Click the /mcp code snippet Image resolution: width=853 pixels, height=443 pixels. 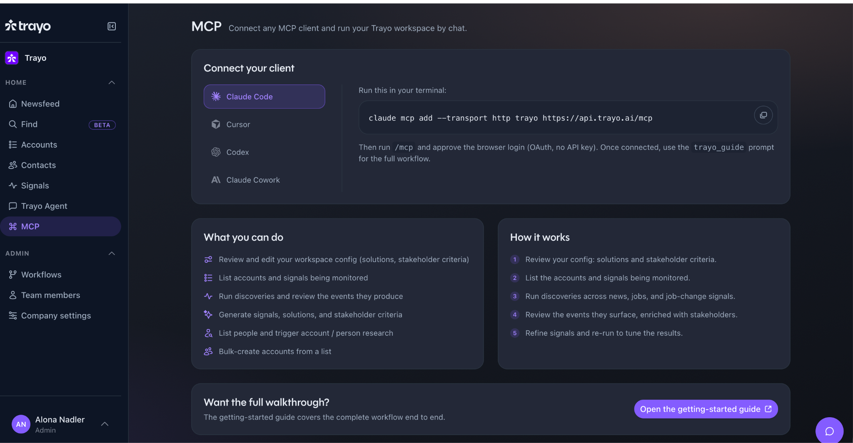(404, 147)
